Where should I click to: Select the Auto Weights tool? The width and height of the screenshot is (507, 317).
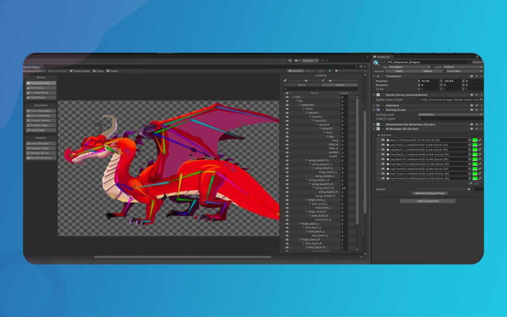click(x=41, y=143)
